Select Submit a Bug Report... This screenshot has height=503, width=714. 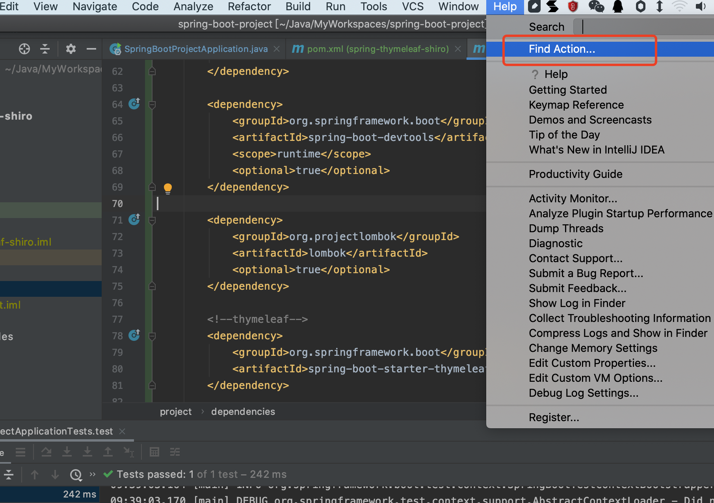tap(600, 273)
